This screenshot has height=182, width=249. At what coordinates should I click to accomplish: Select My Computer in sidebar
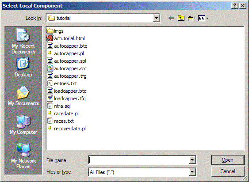click(23, 125)
